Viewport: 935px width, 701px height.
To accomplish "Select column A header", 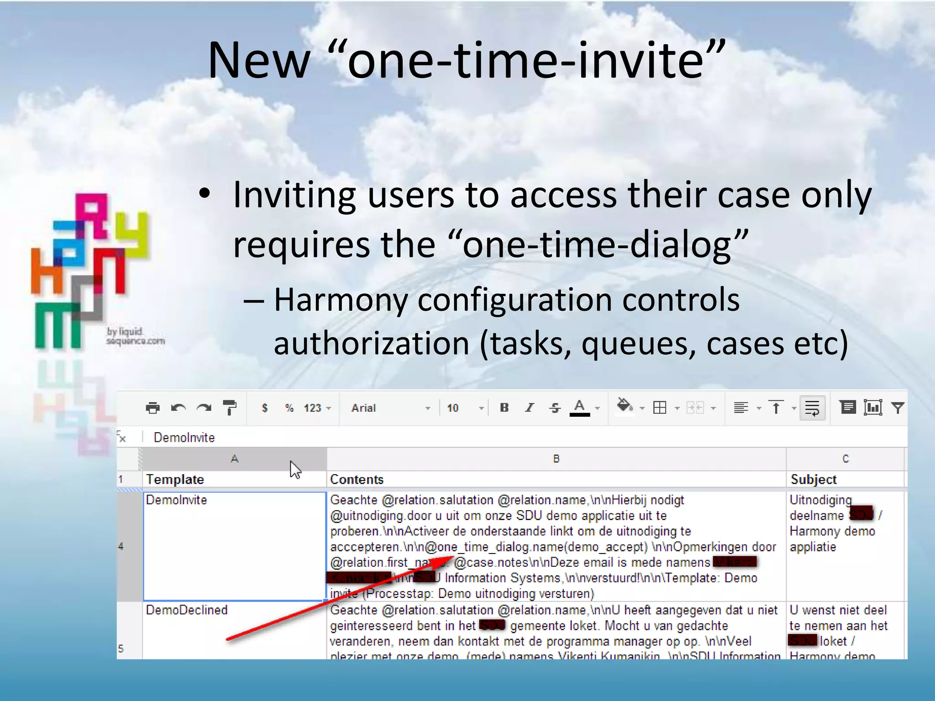I will tap(235, 459).
